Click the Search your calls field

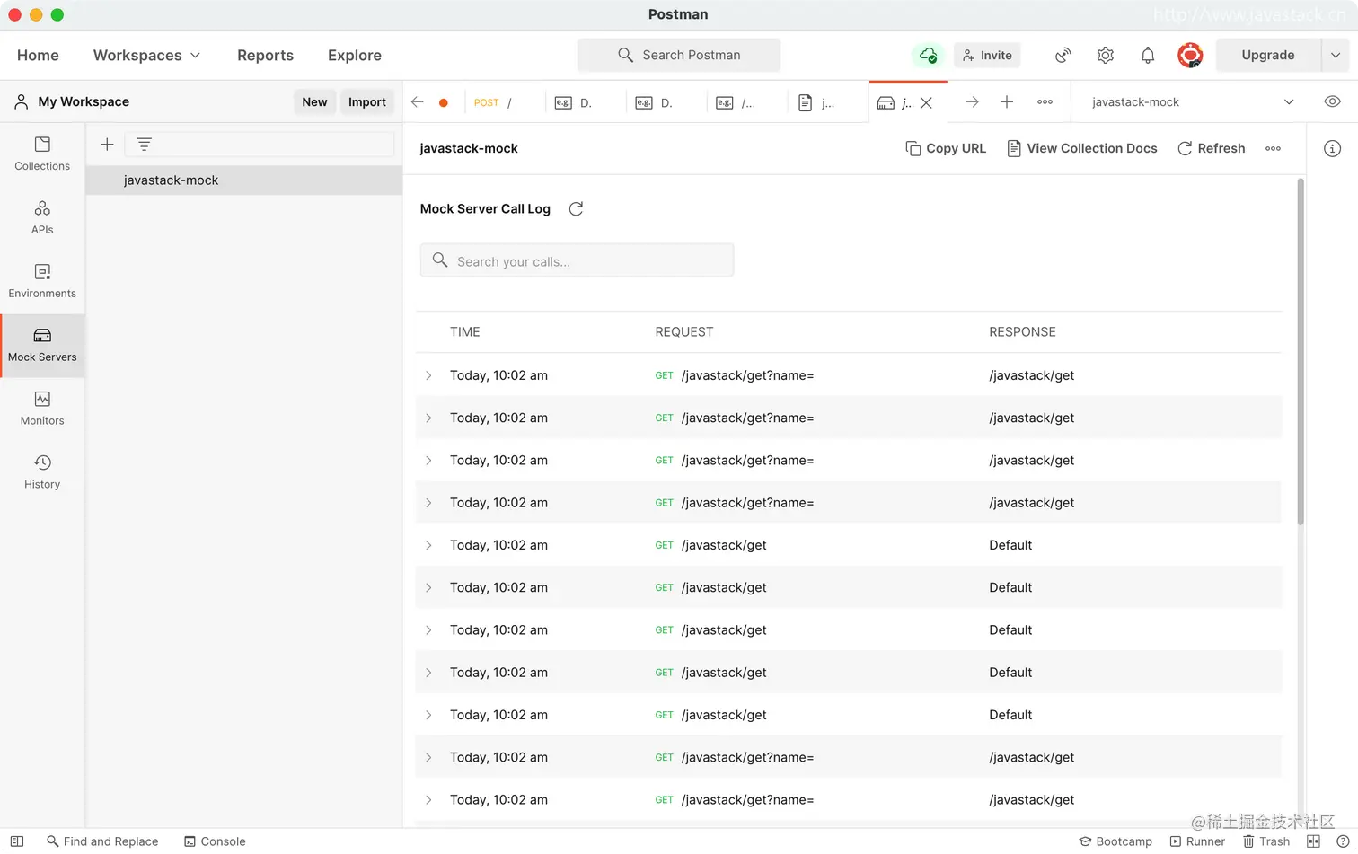[x=577, y=260]
